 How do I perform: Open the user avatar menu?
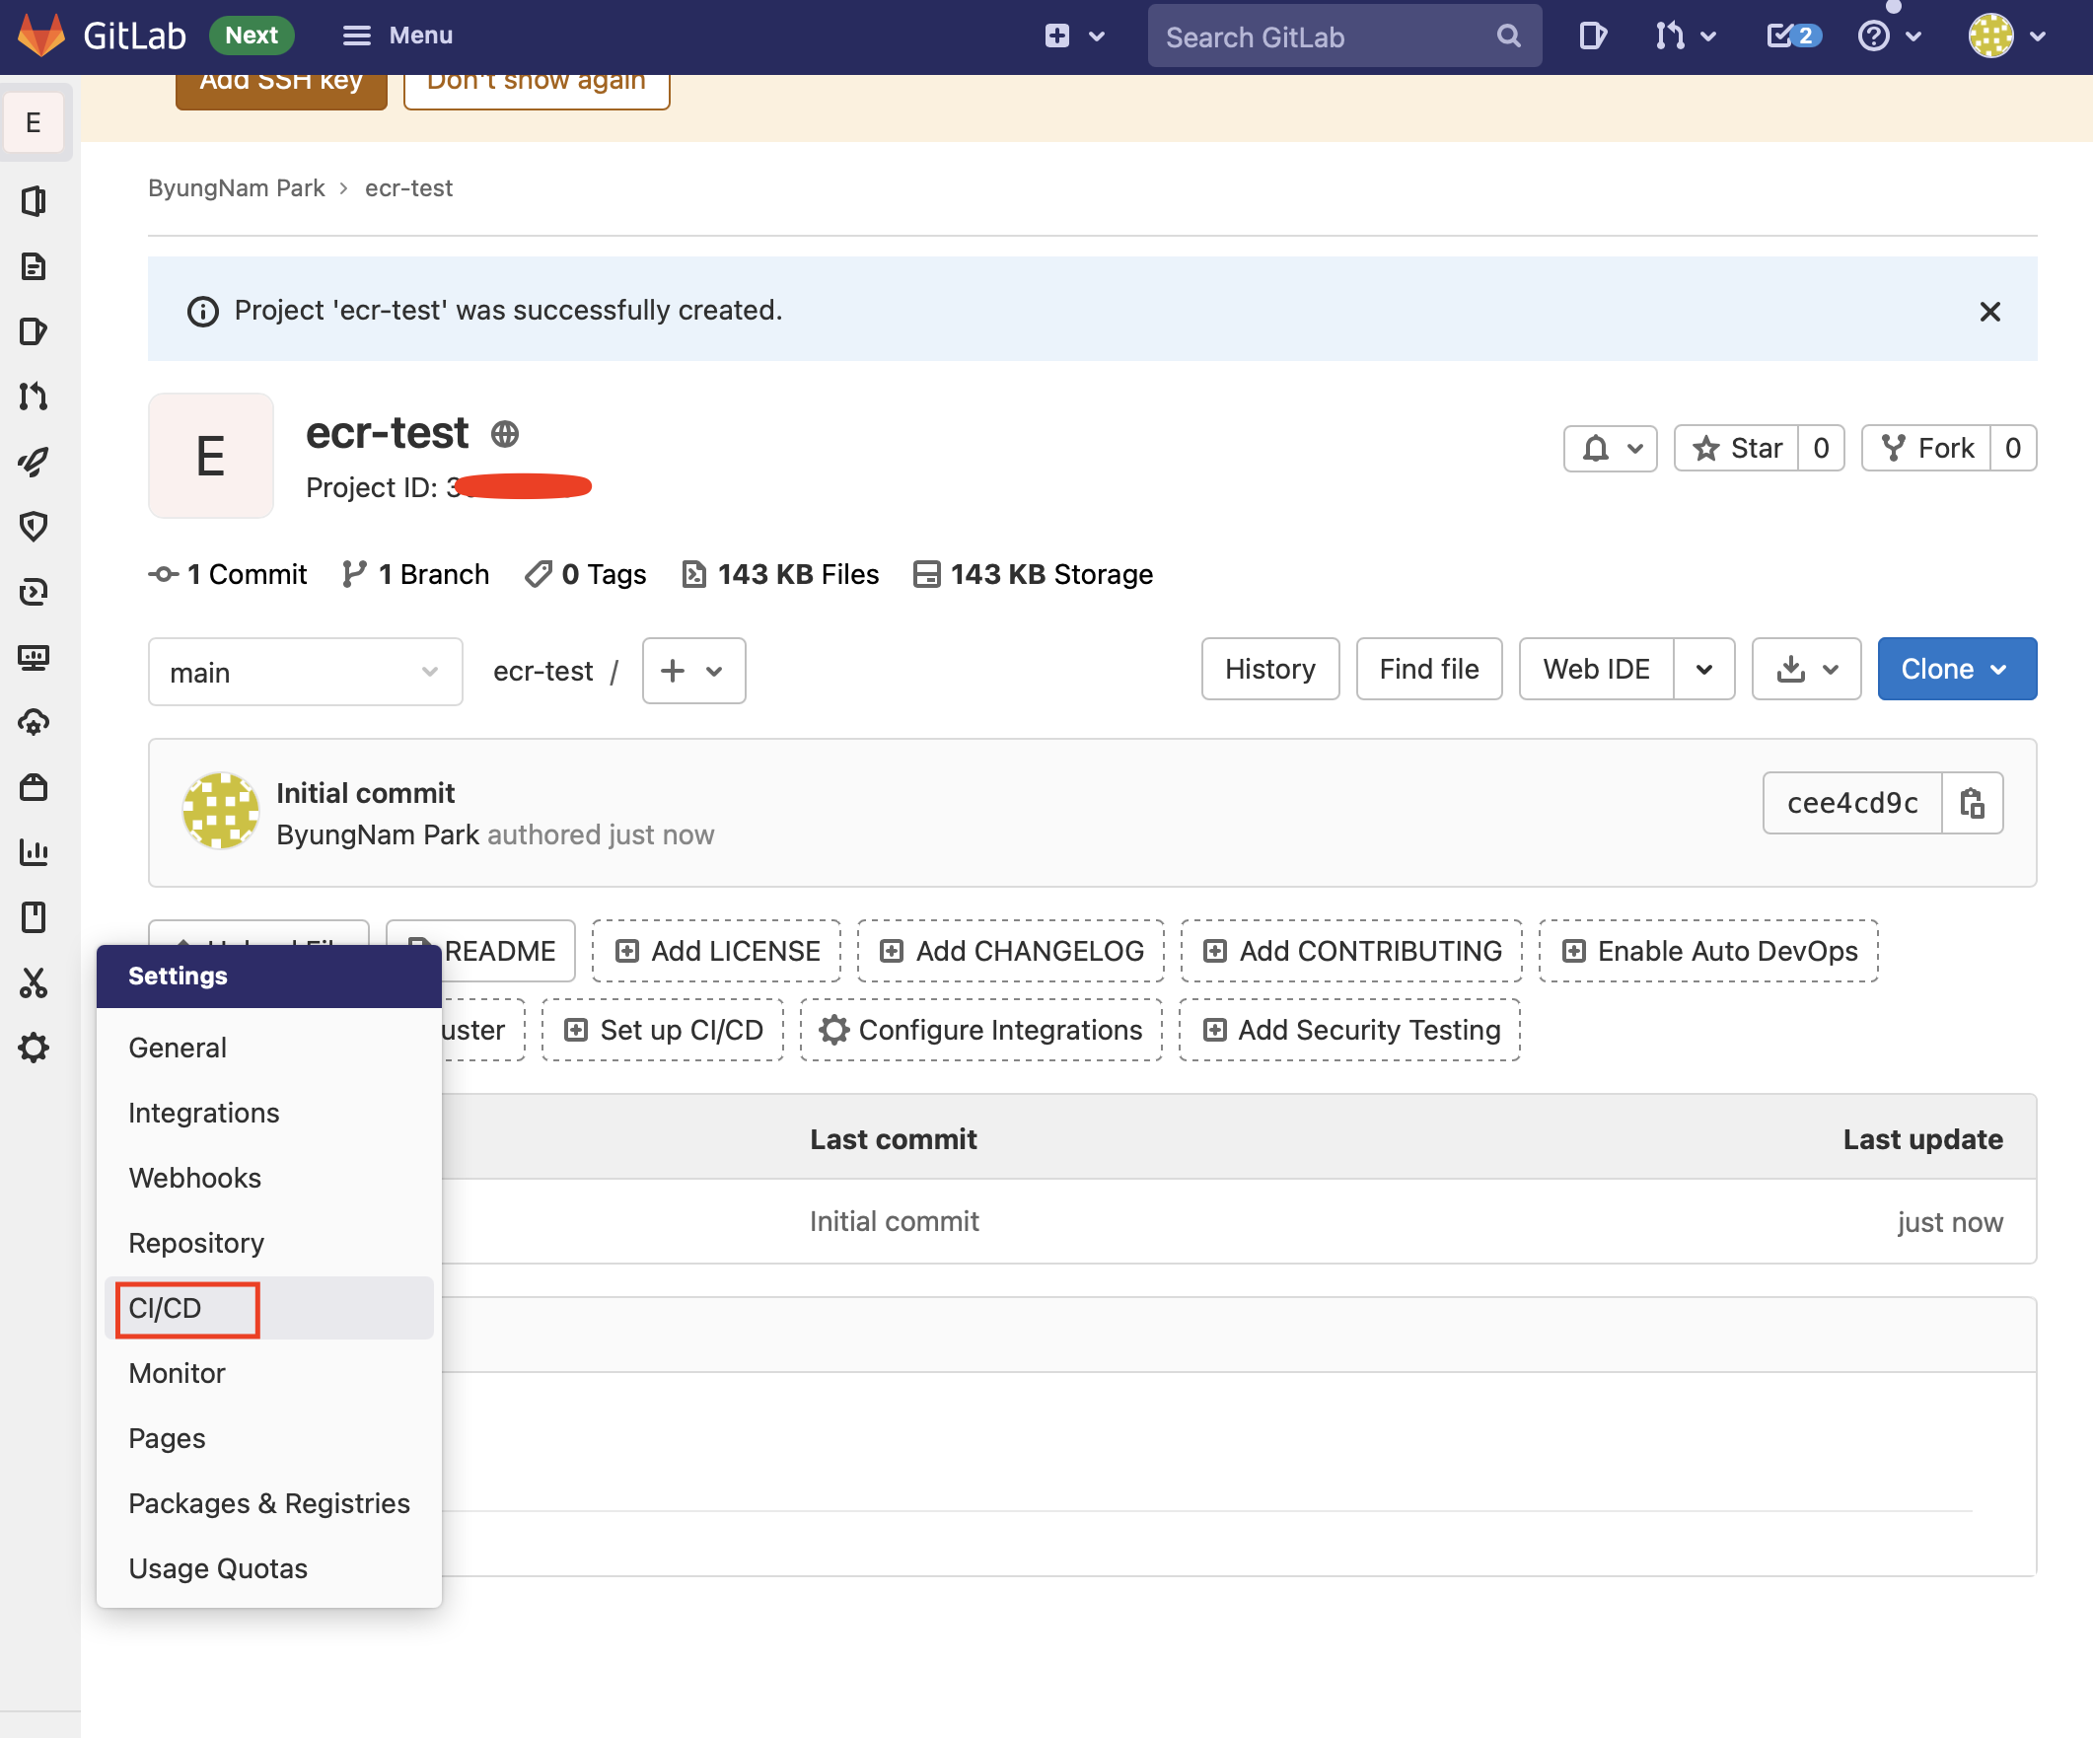coord(2006,36)
